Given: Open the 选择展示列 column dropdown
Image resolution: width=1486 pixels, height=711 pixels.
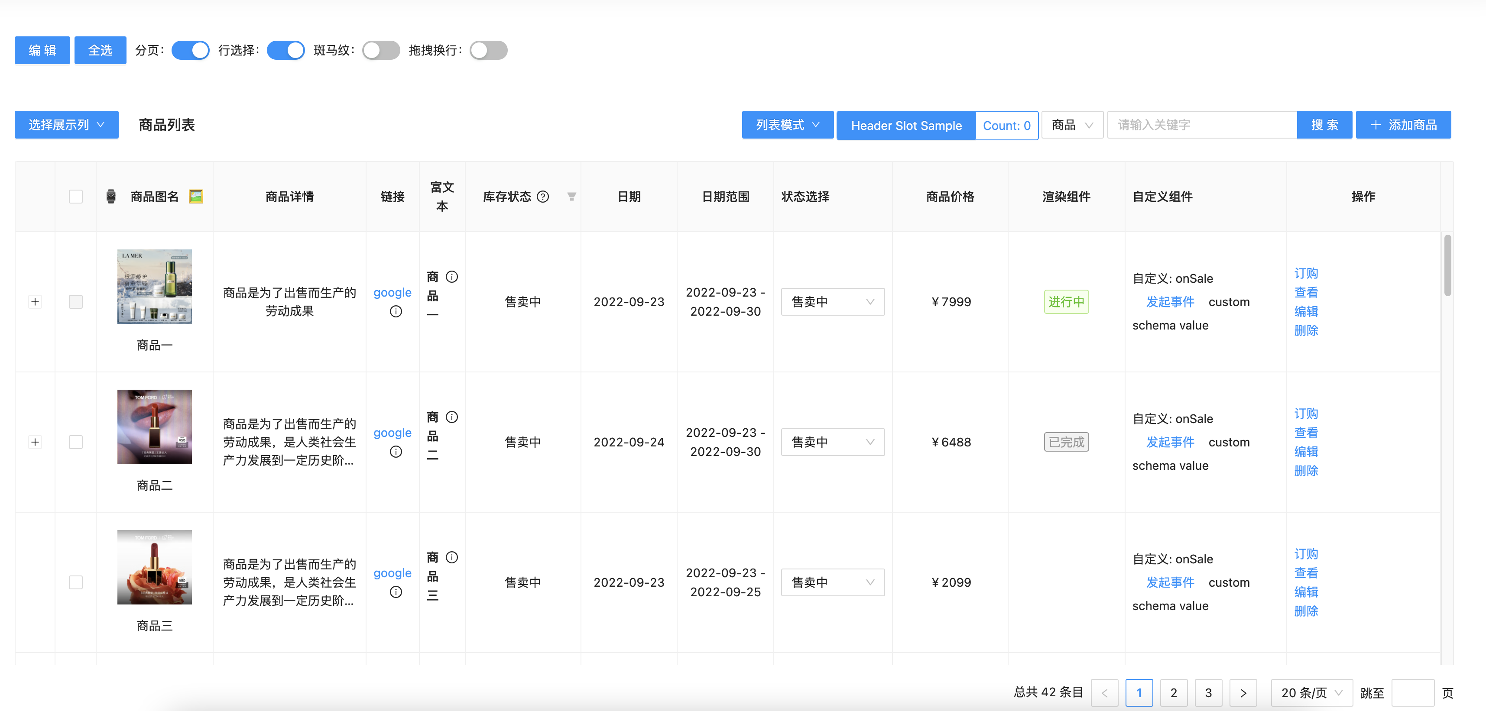Looking at the screenshot, I should coord(66,125).
